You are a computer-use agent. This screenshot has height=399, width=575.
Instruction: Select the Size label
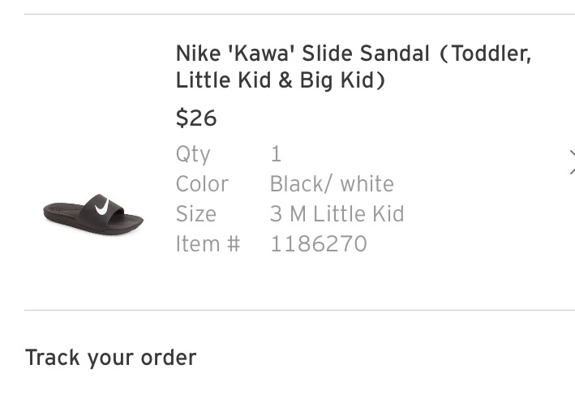pos(196,214)
